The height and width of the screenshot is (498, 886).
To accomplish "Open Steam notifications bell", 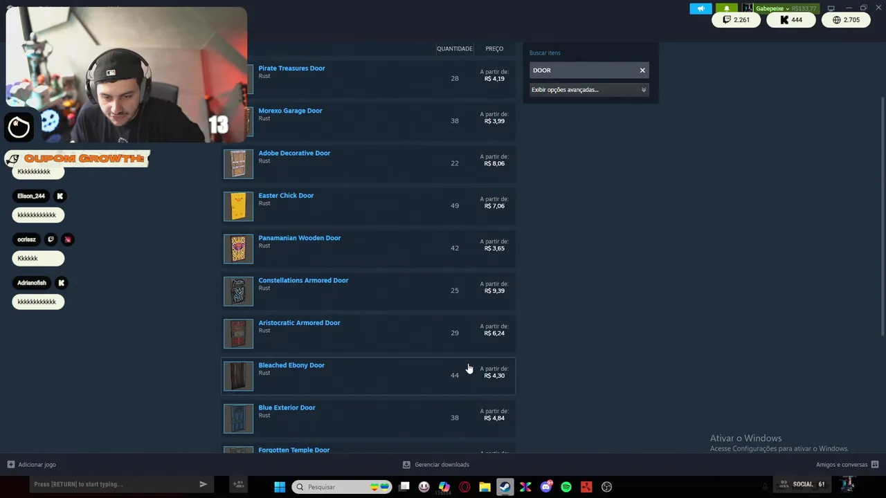I will [726, 8].
